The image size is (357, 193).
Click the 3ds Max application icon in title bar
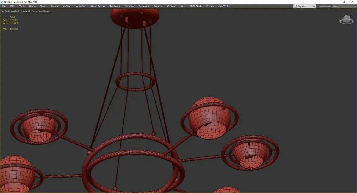2,2
